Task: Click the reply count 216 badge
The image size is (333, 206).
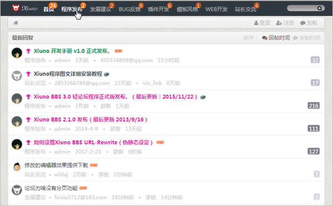Action: pos(314,106)
